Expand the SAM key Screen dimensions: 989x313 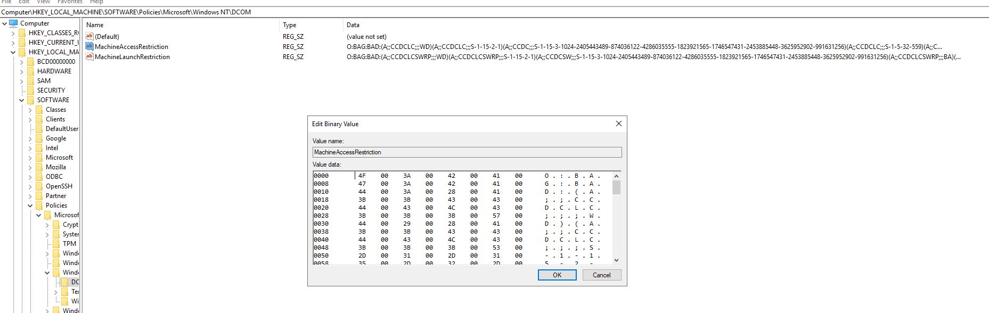(x=21, y=80)
